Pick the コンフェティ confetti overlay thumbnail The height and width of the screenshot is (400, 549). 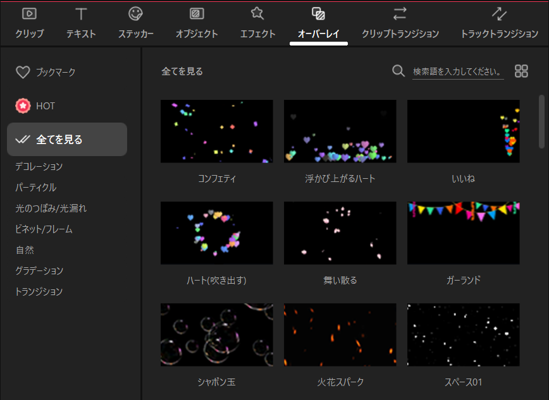pyautogui.click(x=217, y=131)
